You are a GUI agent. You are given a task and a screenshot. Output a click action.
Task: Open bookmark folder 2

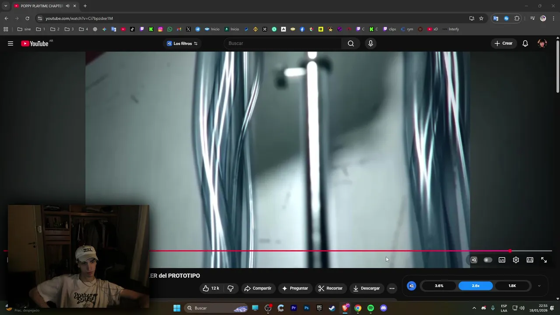pyautogui.click(x=55, y=29)
